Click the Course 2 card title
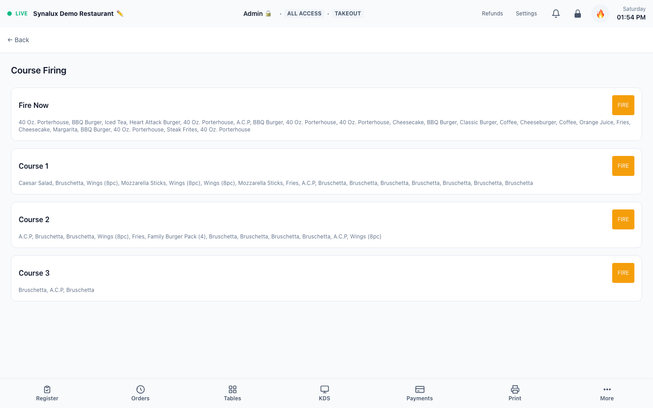Image resolution: width=653 pixels, height=408 pixels. [34, 219]
